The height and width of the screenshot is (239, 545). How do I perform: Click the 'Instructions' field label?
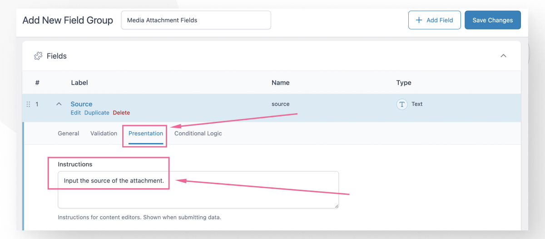[x=75, y=164]
